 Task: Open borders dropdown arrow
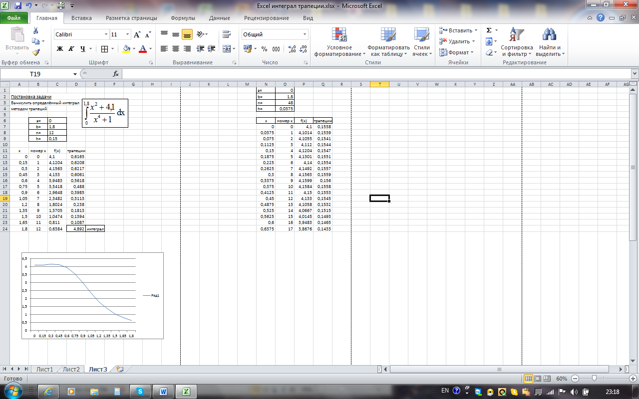(112, 49)
